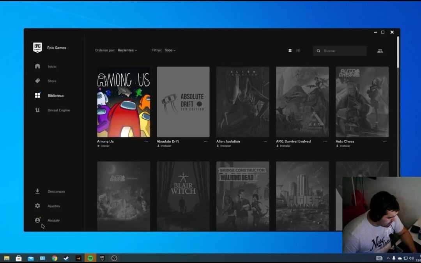Click the Nauzete profile icon
The image size is (421, 263).
tap(37, 220)
